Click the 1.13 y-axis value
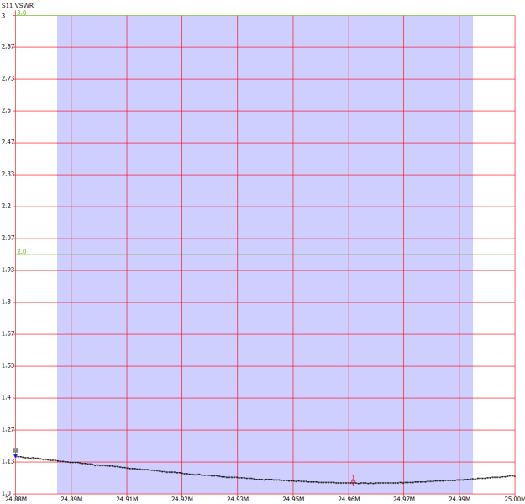 [8, 461]
